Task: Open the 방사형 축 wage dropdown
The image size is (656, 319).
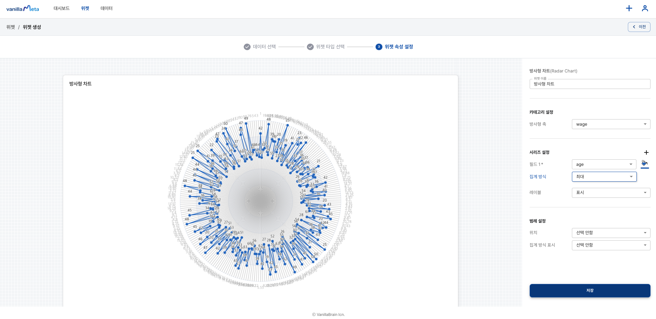Action: point(611,124)
